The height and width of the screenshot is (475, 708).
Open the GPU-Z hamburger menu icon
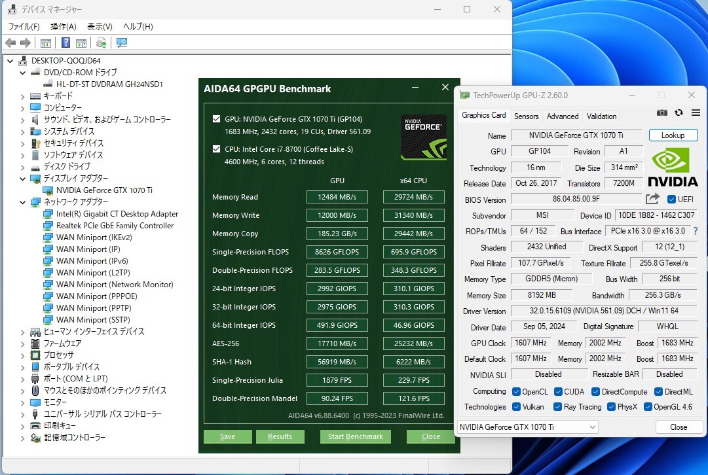pyautogui.click(x=696, y=113)
